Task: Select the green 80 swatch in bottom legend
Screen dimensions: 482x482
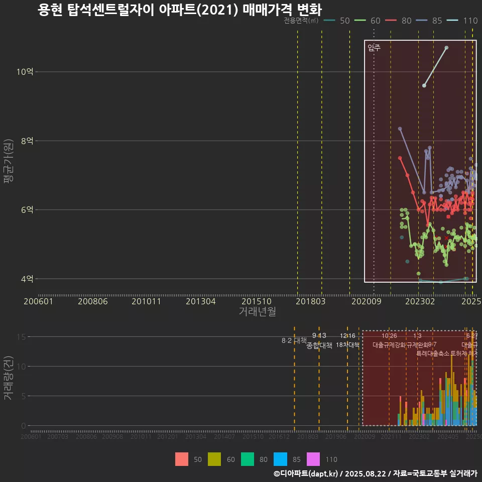Action: click(248, 459)
